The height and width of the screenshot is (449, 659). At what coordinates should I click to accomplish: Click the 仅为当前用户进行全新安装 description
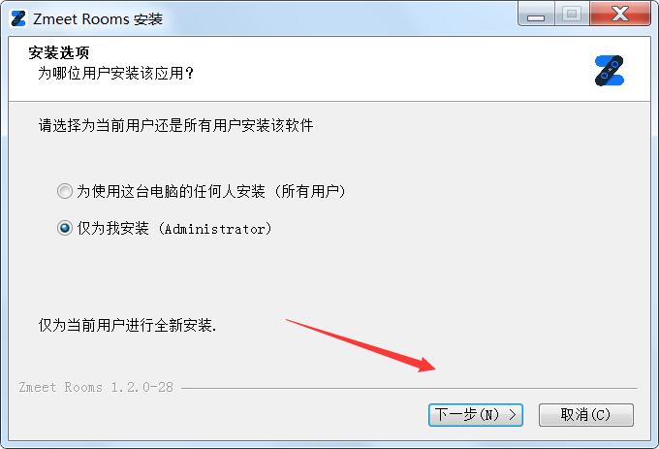pos(127,325)
